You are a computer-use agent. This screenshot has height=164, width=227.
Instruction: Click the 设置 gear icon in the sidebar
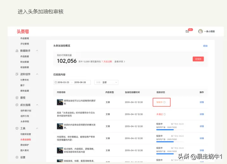pyautogui.click(x=17, y=157)
